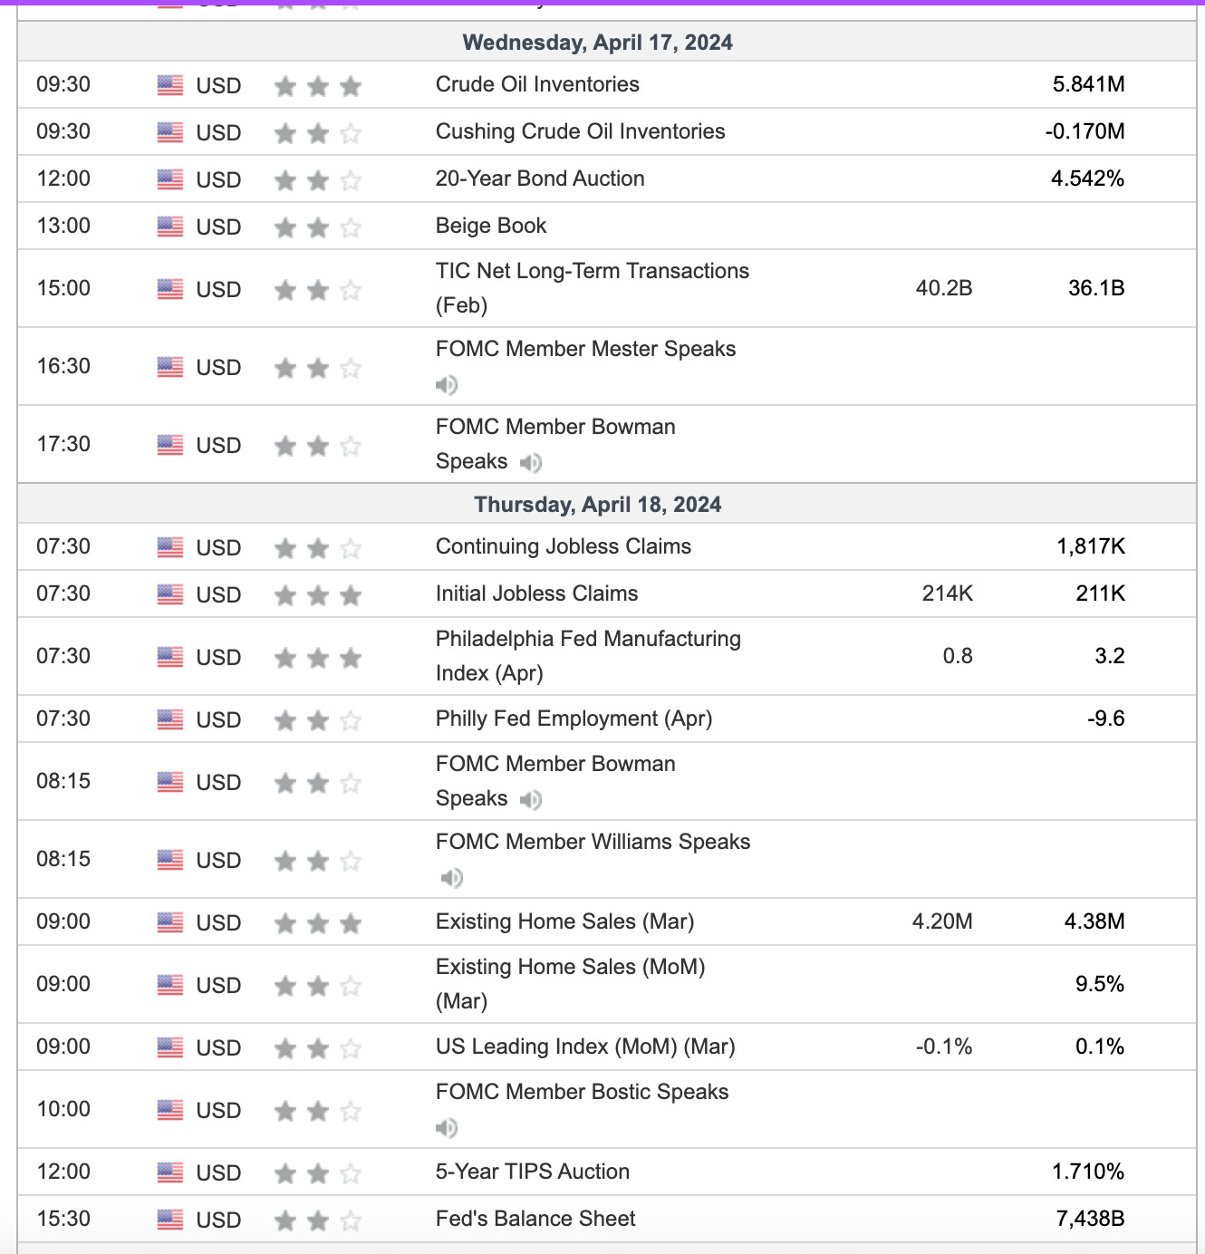Screen dimensions: 1205x1254
Task: Click the 9.5% previous value
Action: pyautogui.click(x=1100, y=984)
